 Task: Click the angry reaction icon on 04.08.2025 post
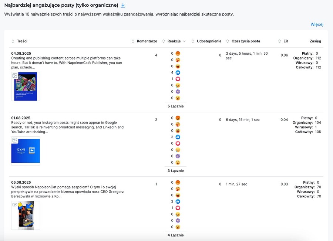point(178,54)
